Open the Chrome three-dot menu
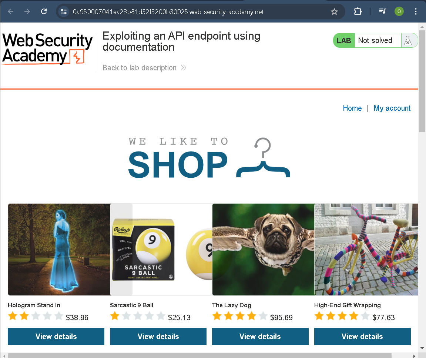This screenshot has height=358, width=426. 416,11
